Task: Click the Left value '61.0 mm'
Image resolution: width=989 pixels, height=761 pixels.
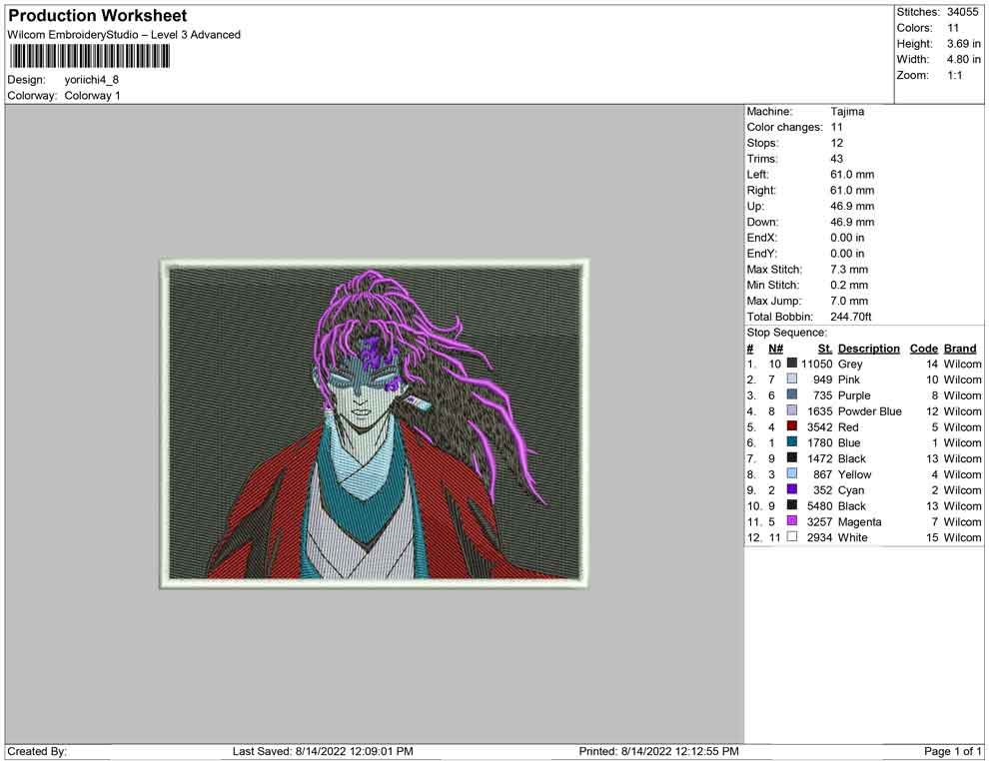Action: 852,175
